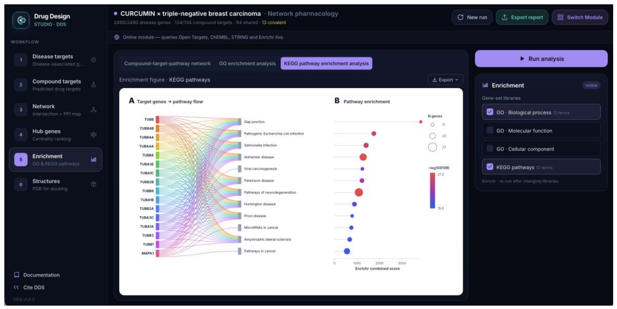617x309 pixels.
Task: Switch to GO enrichment analysis tab
Action: click(247, 64)
